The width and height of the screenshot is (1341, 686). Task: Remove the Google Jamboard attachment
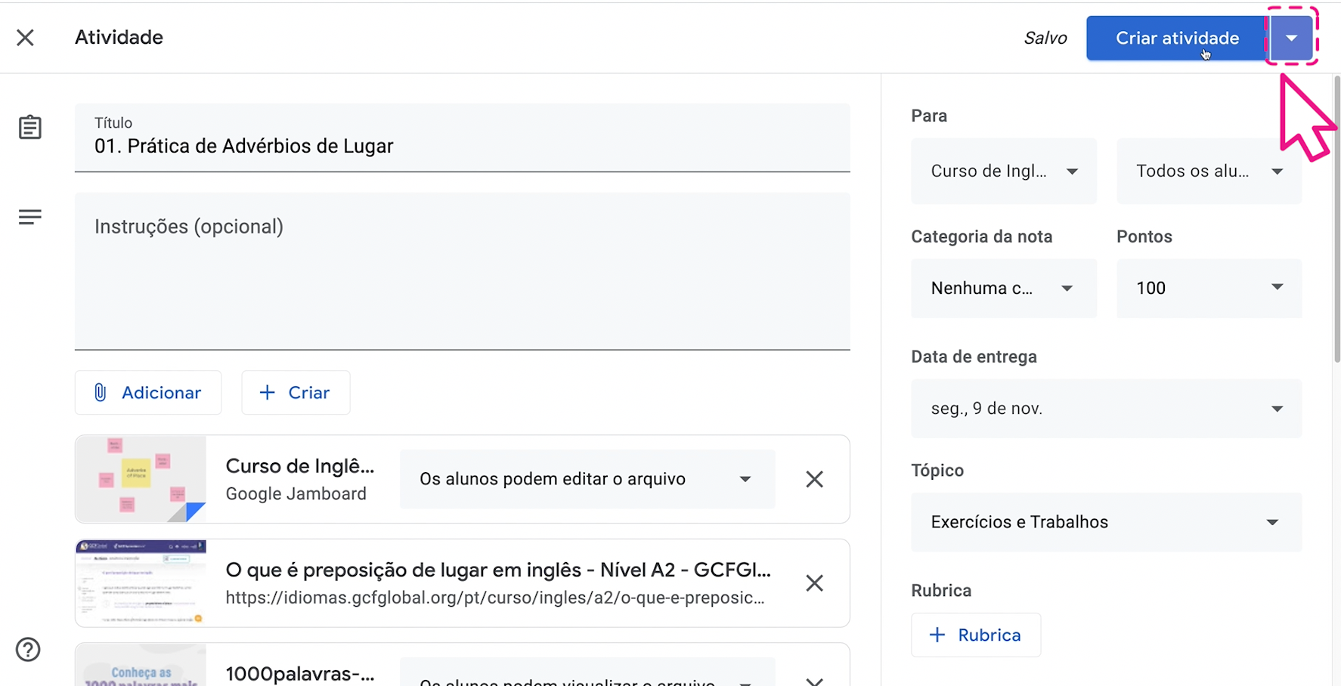(x=814, y=479)
